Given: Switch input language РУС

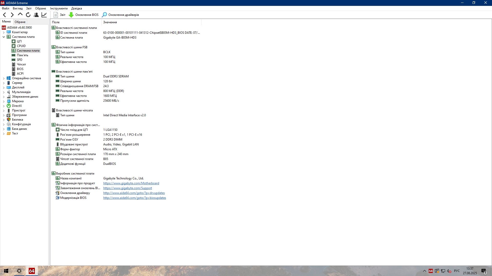Looking at the screenshot, I should pyautogui.click(x=457, y=271).
